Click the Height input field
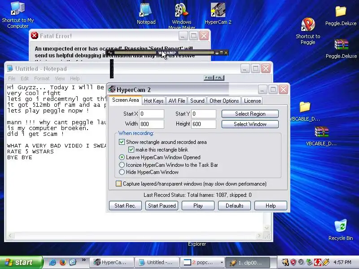 tap(204, 124)
